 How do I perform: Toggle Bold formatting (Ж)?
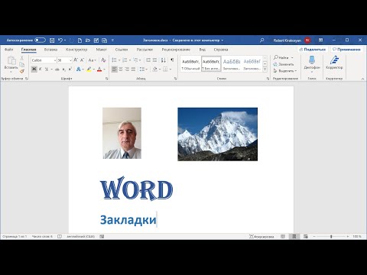(34, 69)
